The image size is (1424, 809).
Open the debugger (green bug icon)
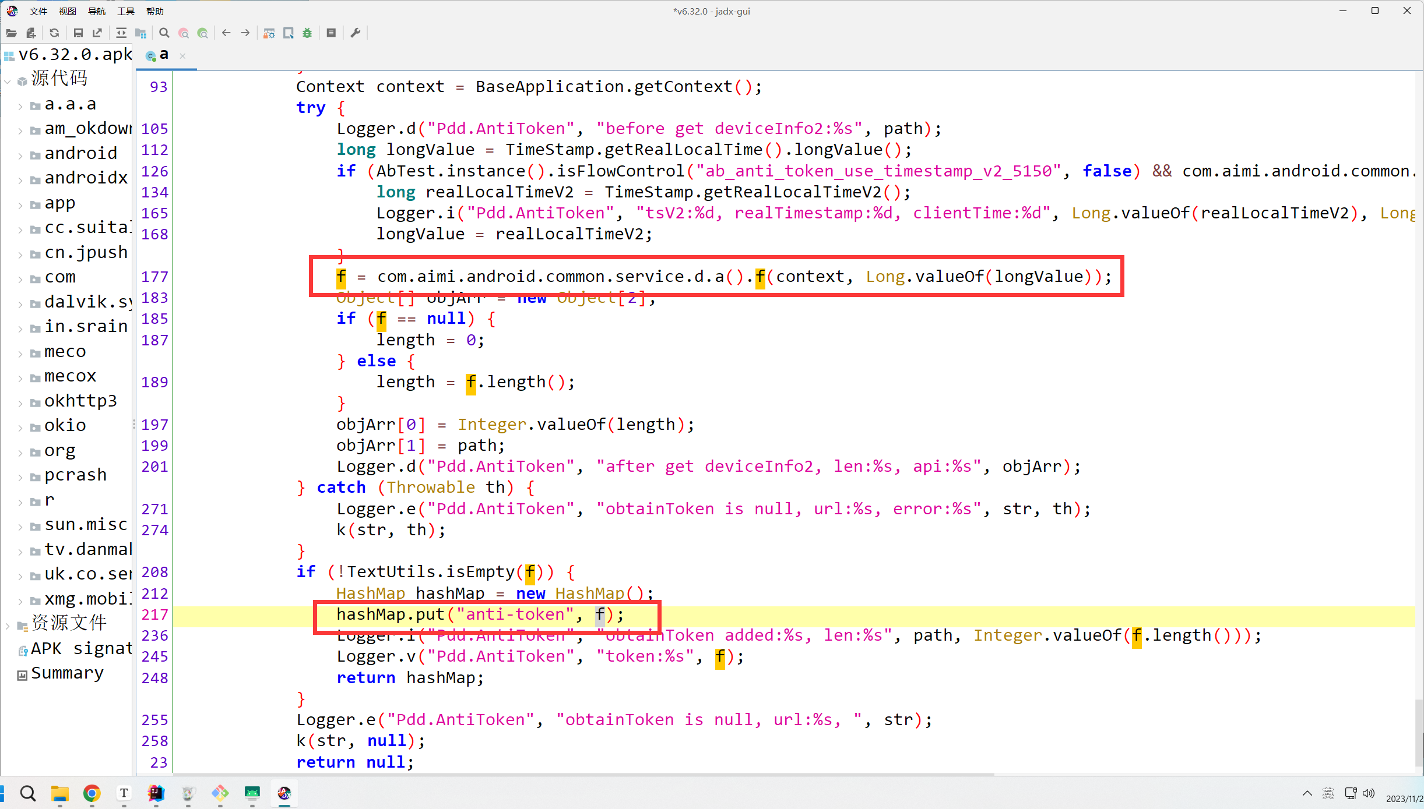307,33
